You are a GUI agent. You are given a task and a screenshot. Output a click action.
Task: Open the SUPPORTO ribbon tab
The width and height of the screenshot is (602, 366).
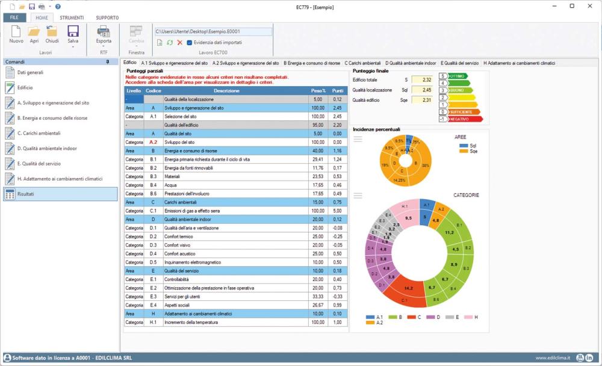[107, 17]
